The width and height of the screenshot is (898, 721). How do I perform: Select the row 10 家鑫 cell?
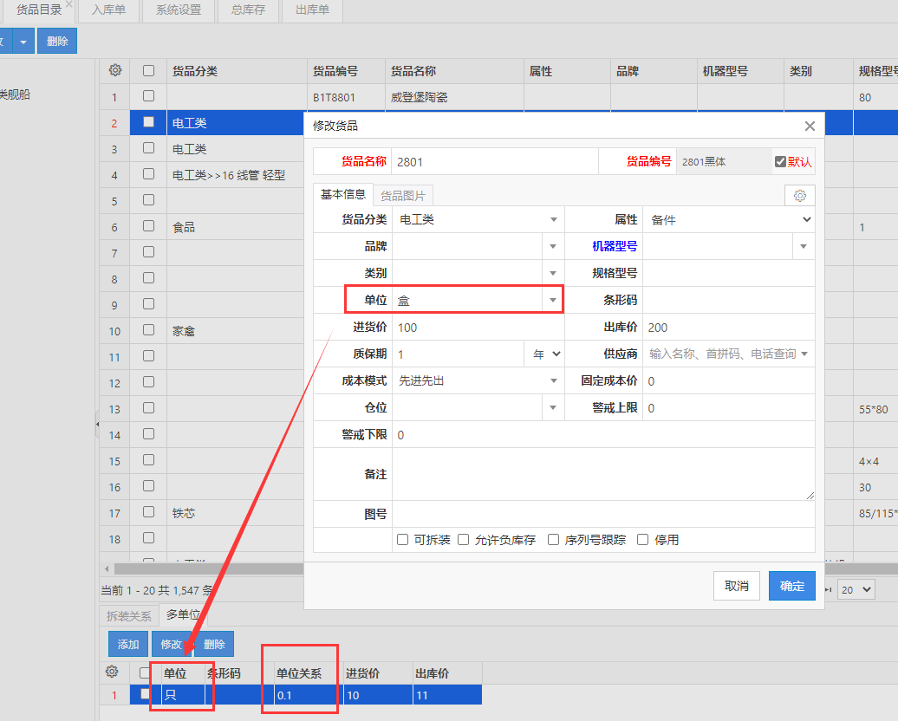pos(237,331)
